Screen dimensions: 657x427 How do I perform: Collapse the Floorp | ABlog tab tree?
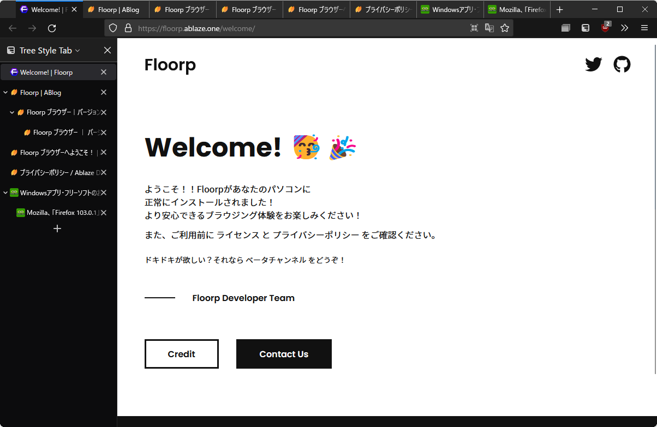click(4, 92)
